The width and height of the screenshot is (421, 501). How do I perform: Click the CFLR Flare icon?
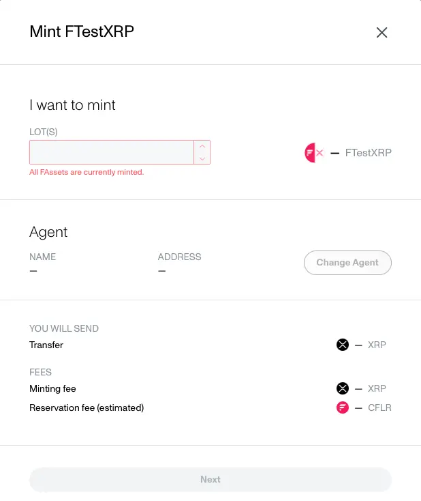343,407
